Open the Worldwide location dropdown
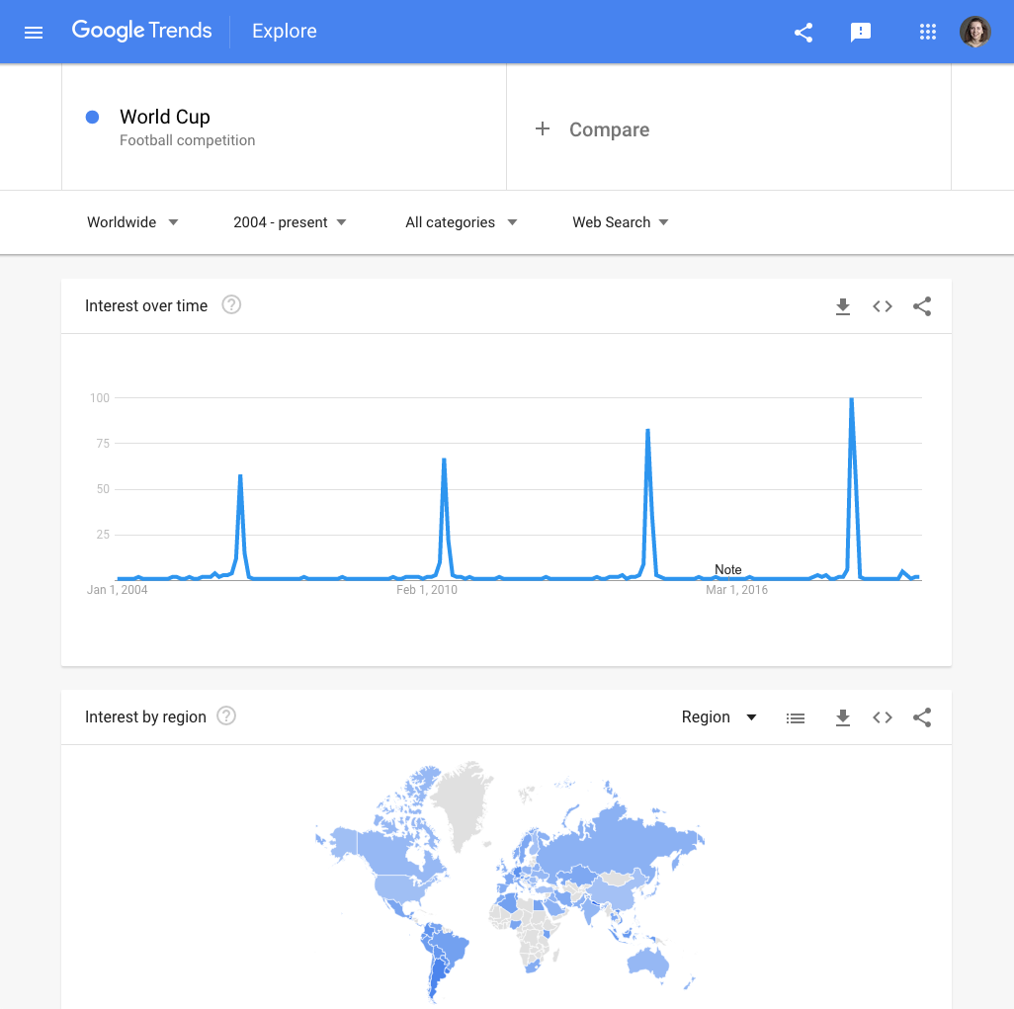 pos(132,222)
